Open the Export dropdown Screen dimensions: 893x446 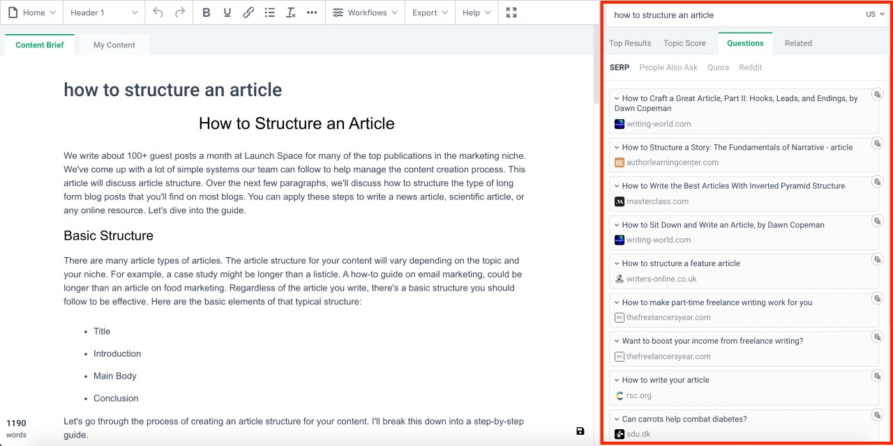tap(429, 12)
